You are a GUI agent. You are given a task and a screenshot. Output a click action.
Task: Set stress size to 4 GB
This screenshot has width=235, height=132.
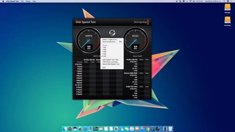tap(112, 54)
